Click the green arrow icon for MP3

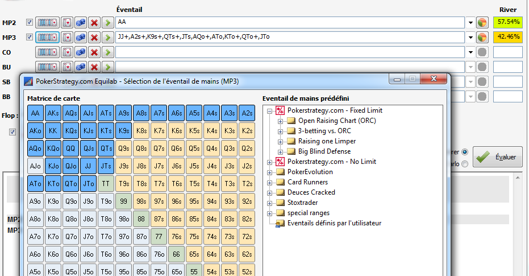[x=107, y=37]
